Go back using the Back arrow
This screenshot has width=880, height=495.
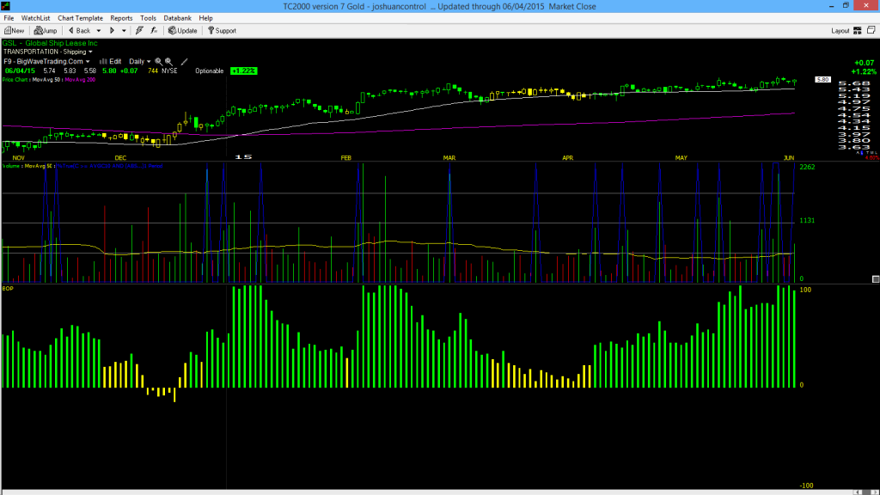[79, 31]
